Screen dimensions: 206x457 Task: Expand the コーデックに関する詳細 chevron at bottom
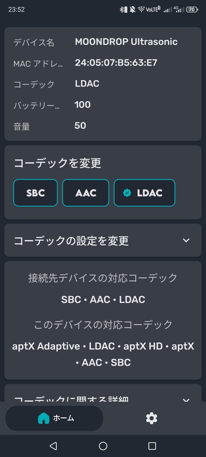(186, 400)
